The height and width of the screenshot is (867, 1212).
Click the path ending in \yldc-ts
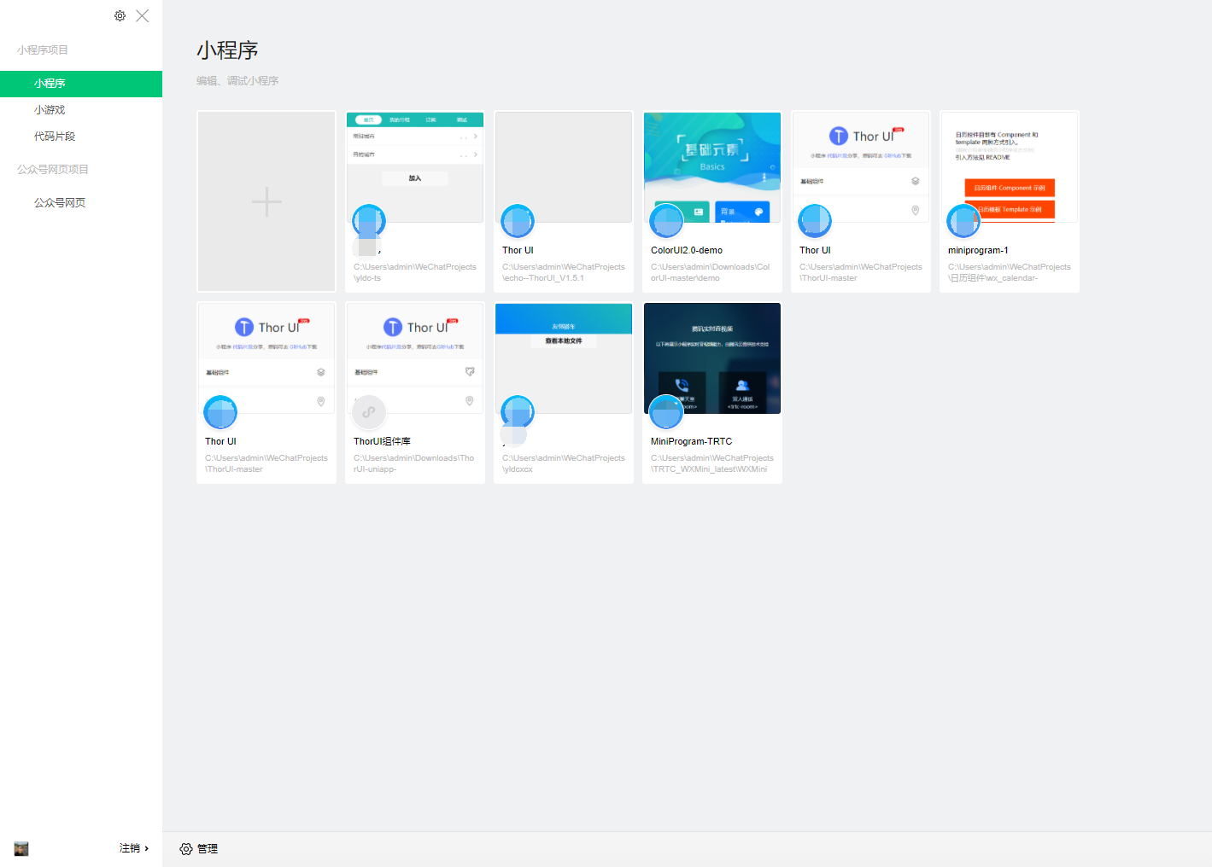(415, 272)
